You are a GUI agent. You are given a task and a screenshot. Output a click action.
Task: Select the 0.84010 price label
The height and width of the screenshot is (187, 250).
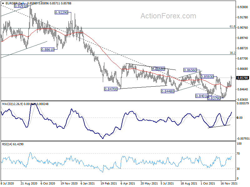202,96
